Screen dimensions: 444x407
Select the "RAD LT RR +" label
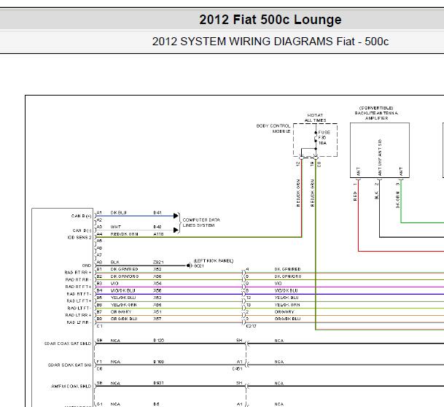[79, 315]
